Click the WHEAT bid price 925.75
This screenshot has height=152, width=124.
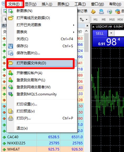[x=54, y=149]
